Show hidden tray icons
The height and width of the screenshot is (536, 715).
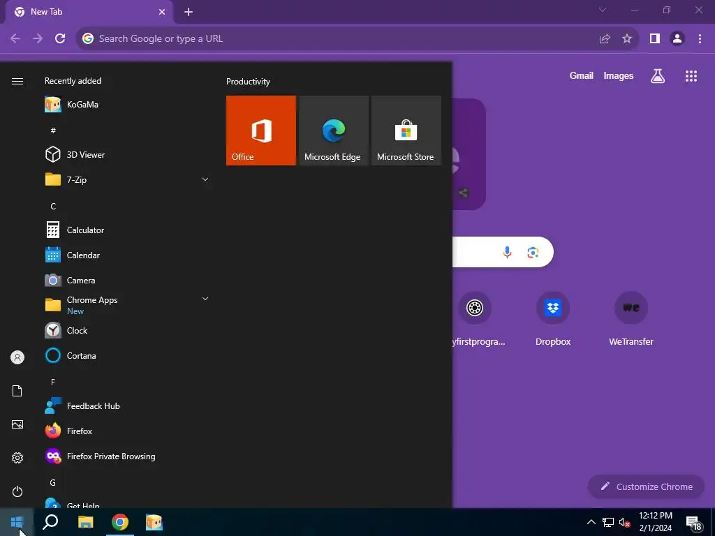pos(591,522)
